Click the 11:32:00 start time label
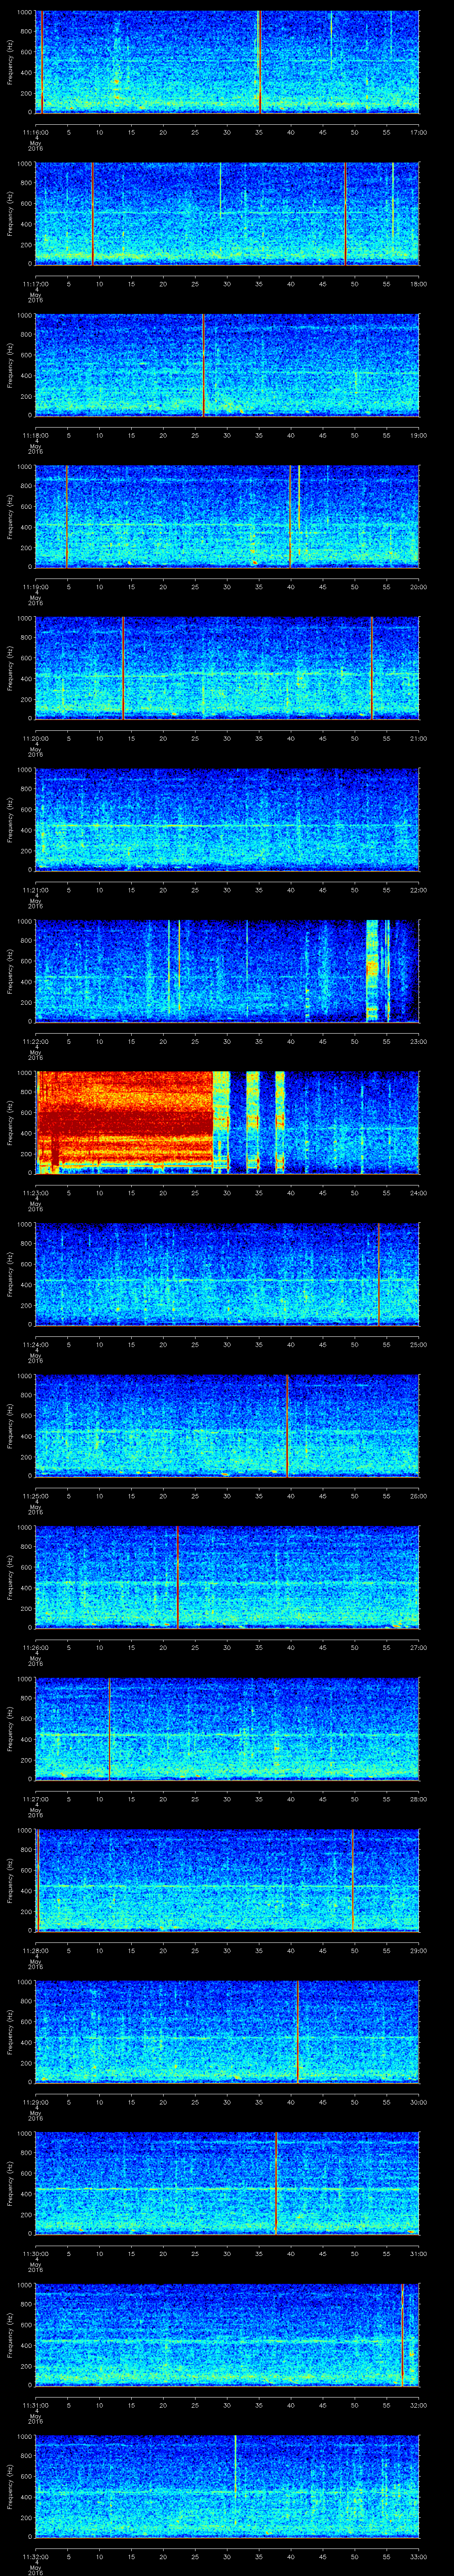 click(x=36, y=2556)
